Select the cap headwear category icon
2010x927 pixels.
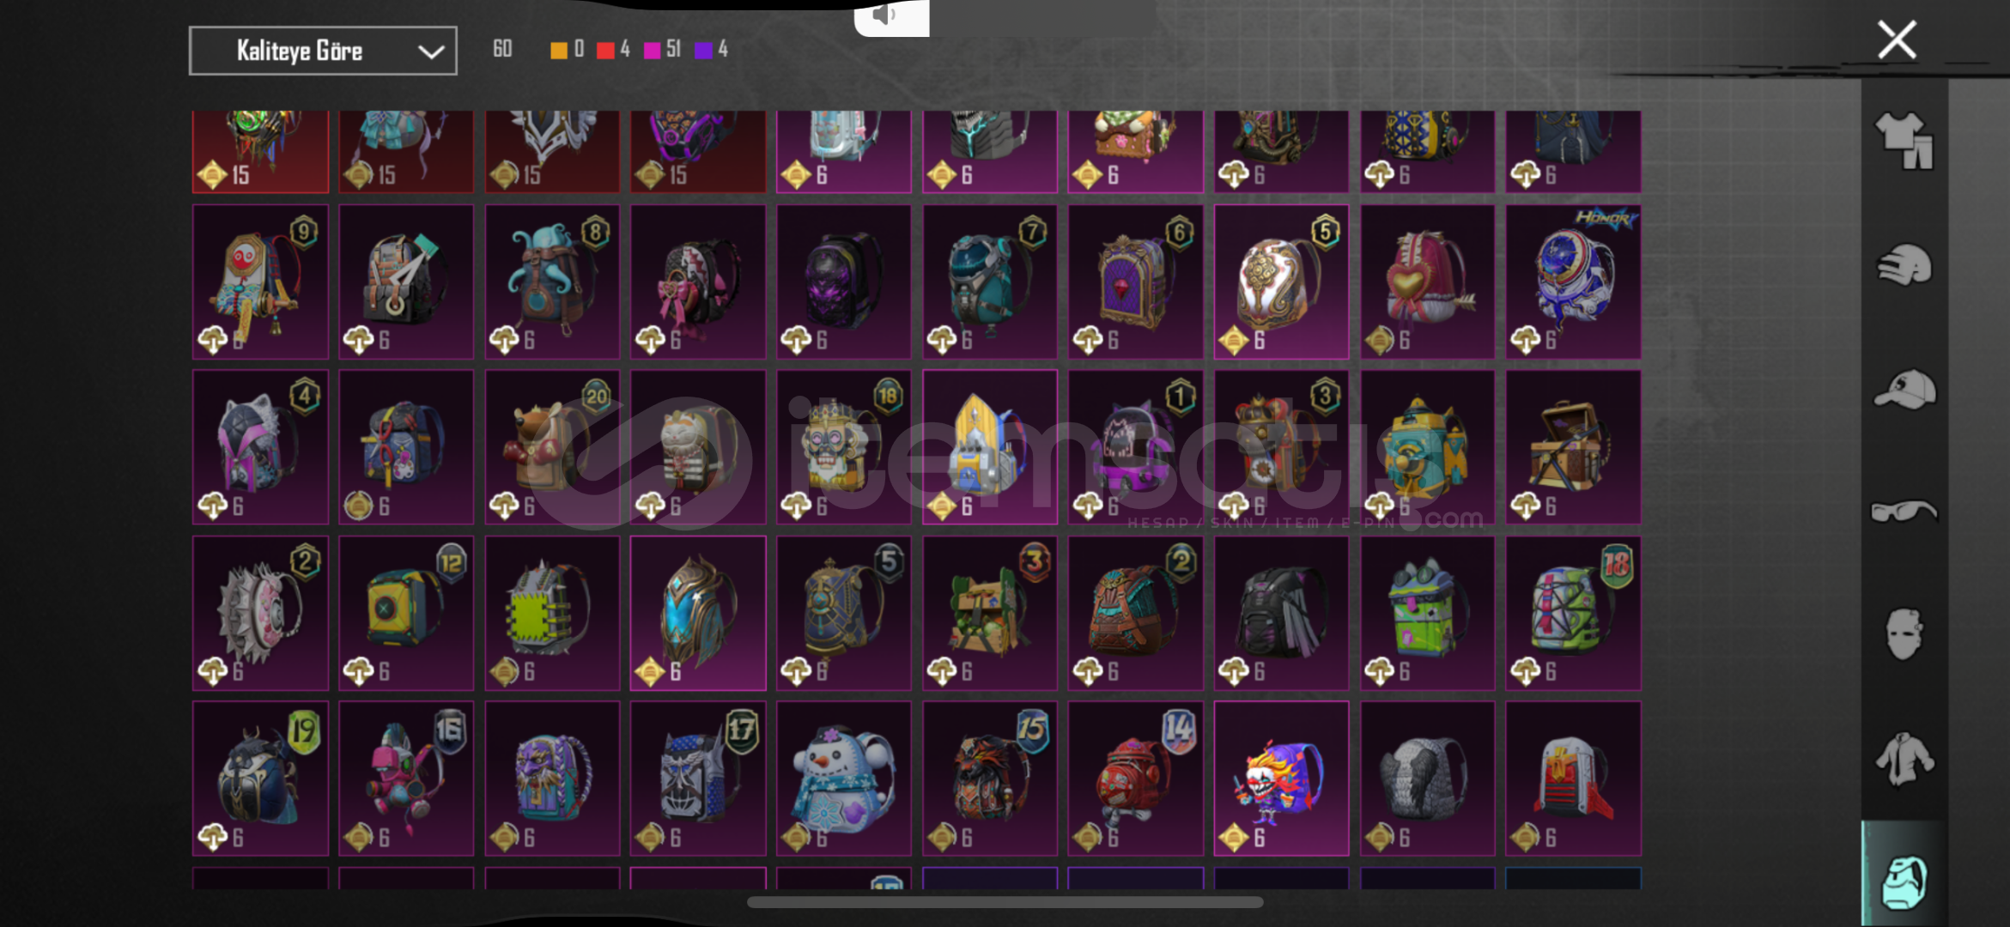coord(1904,389)
